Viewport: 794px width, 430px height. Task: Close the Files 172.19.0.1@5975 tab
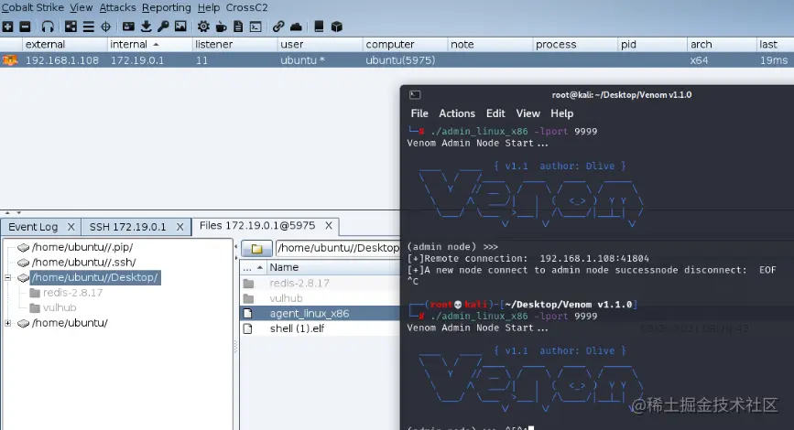329,226
